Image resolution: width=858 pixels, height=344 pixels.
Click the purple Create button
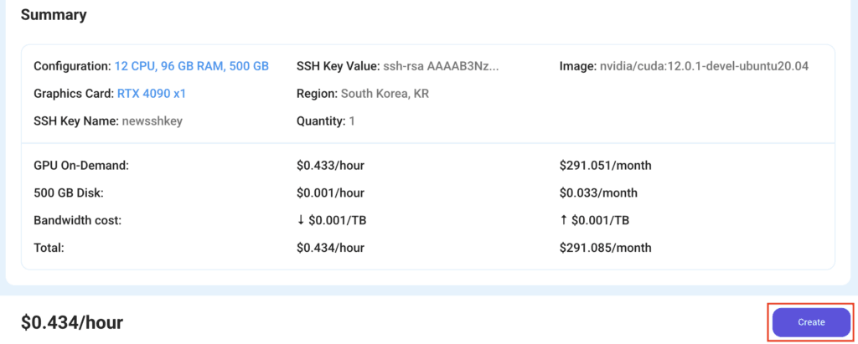pyautogui.click(x=811, y=322)
